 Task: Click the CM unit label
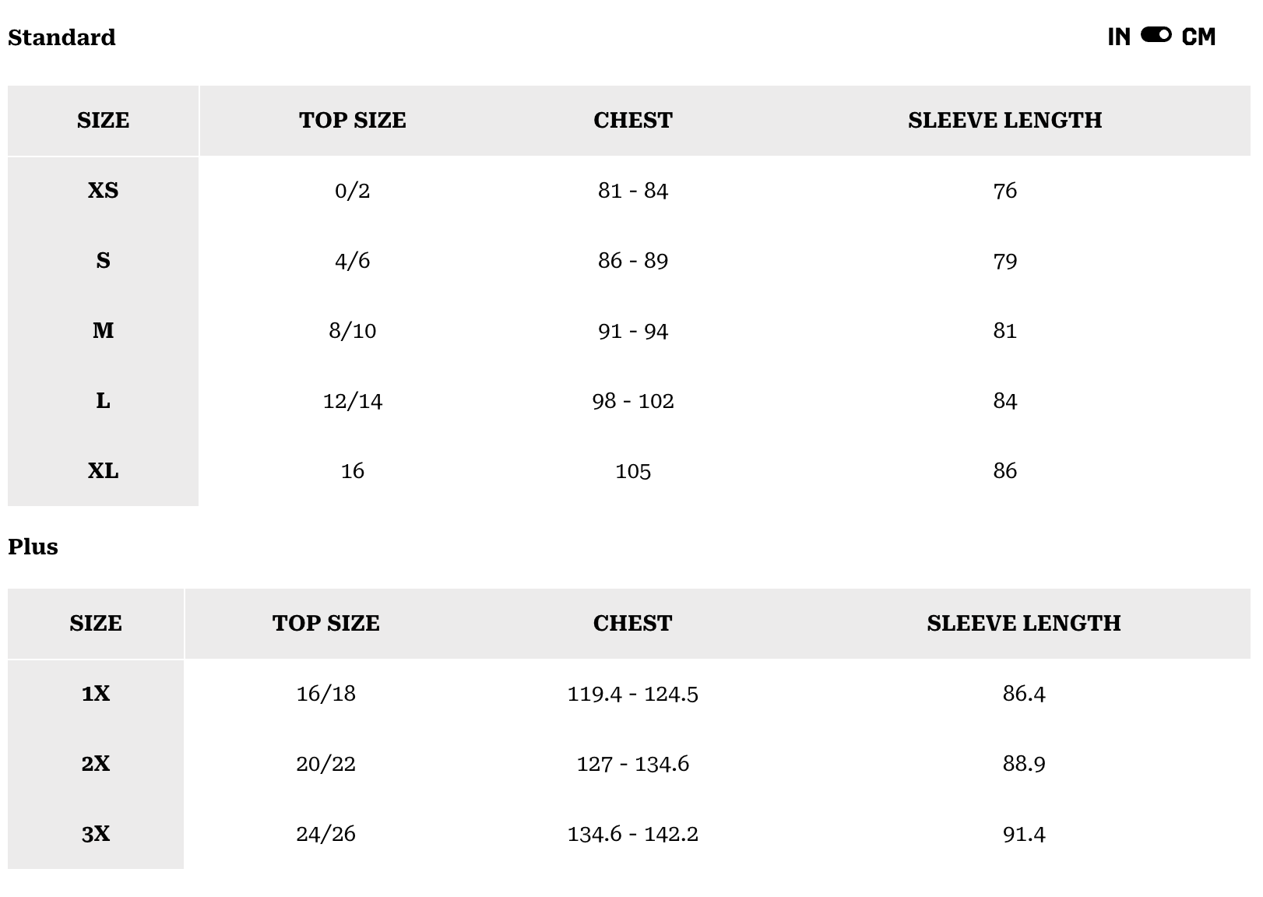coord(1198,37)
